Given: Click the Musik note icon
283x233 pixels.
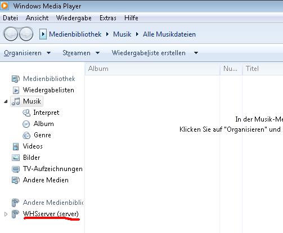Looking at the screenshot, I should (x=16, y=101).
